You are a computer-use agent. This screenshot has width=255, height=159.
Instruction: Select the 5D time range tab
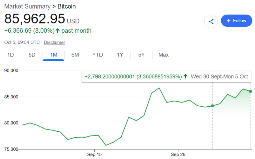point(32,55)
